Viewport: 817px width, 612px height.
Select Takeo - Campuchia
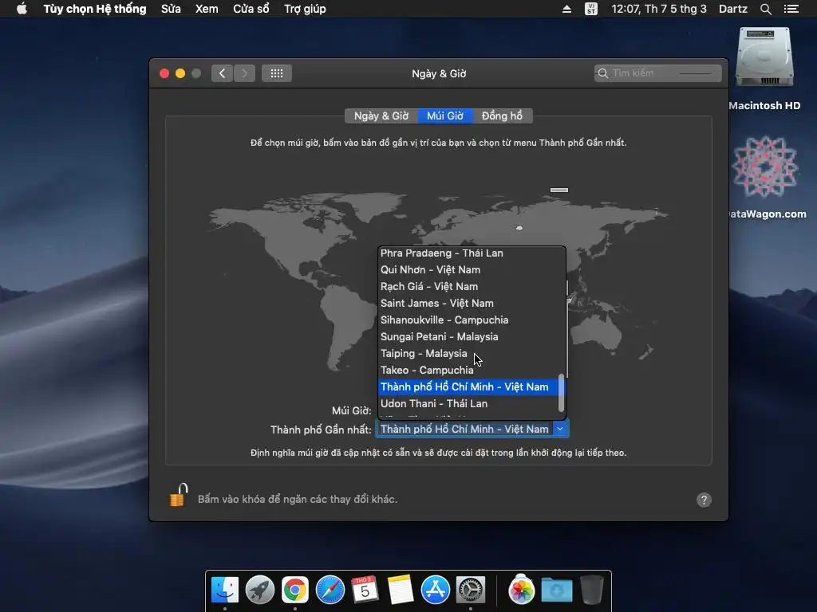468,370
